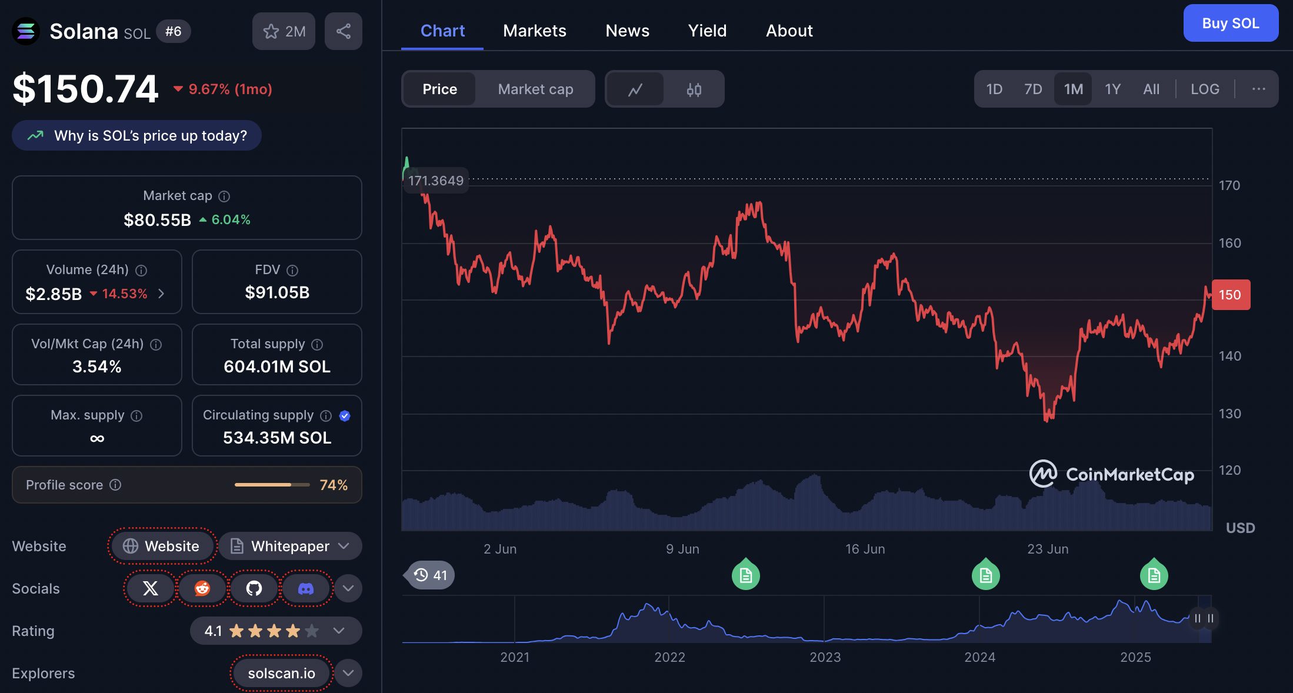The height and width of the screenshot is (693, 1293).
Task: Set chart range to 1D
Action: pos(994,89)
